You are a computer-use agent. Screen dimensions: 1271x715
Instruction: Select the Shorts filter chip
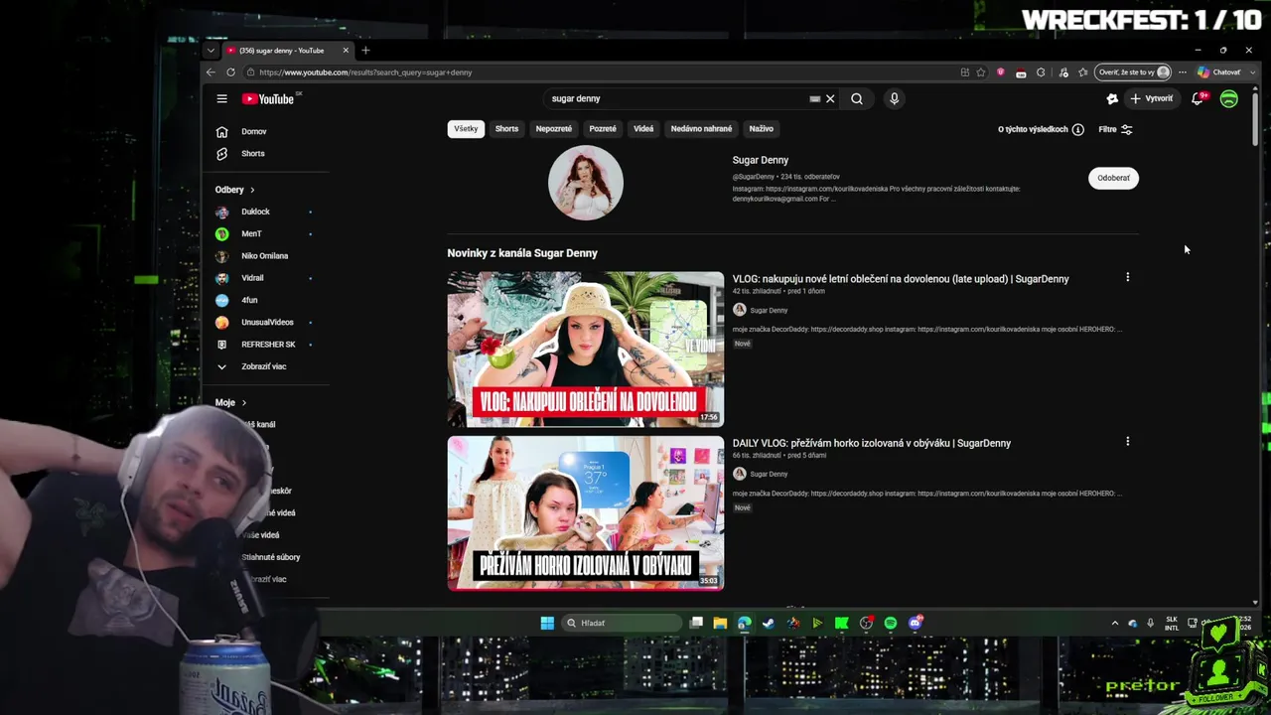pyautogui.click(x=506, y=128)
